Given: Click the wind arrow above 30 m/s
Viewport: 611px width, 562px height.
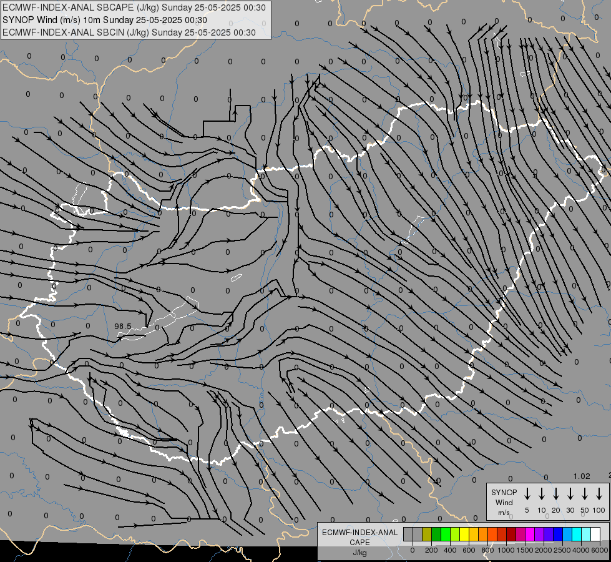Looking at the screenshot, I should coord(570,494).
